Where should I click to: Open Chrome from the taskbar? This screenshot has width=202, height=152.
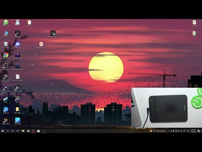pos(28,131)
